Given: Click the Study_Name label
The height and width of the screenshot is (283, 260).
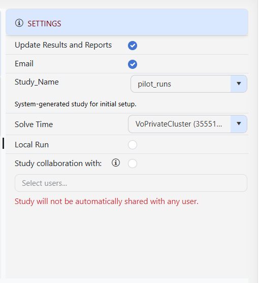Looking at the screenshot, I should pos(37,82).
